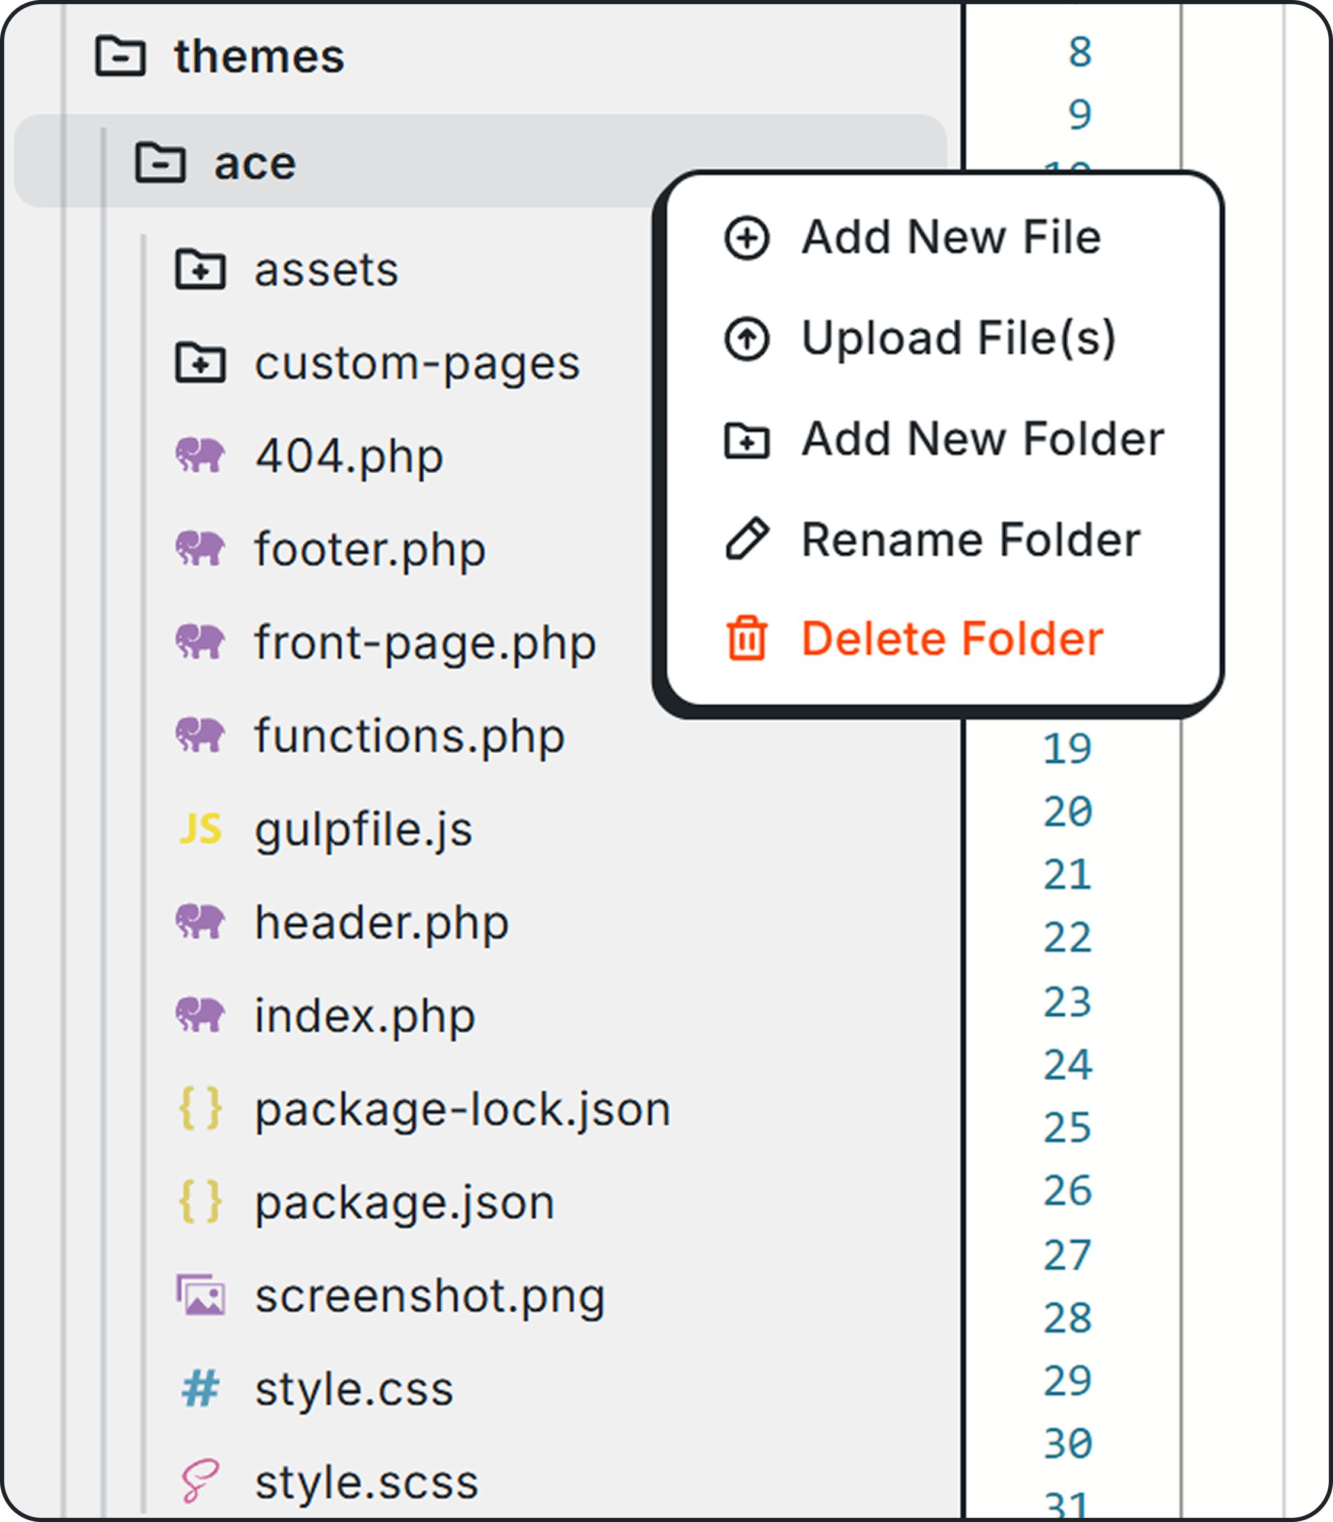
Task: Click the JS icon beside gulpfile.js
Action: click(x=203, y=830)
